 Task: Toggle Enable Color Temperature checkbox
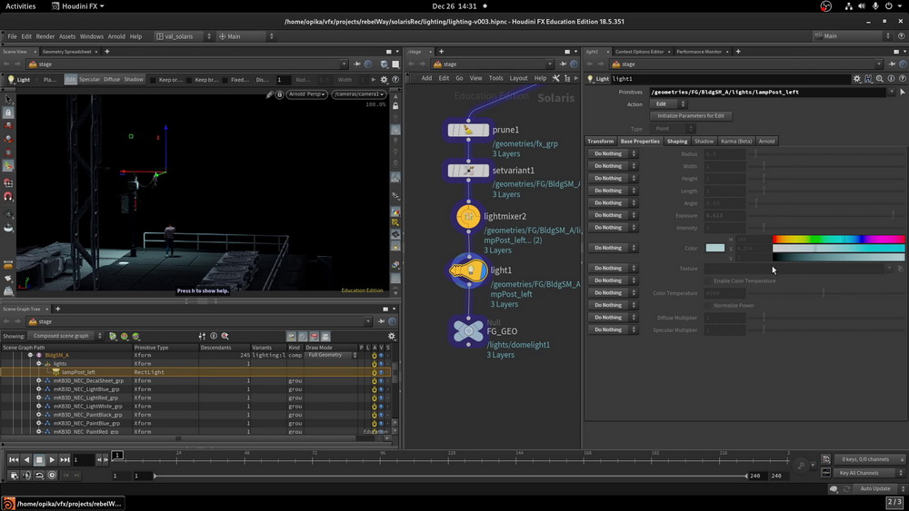(708, 280)
